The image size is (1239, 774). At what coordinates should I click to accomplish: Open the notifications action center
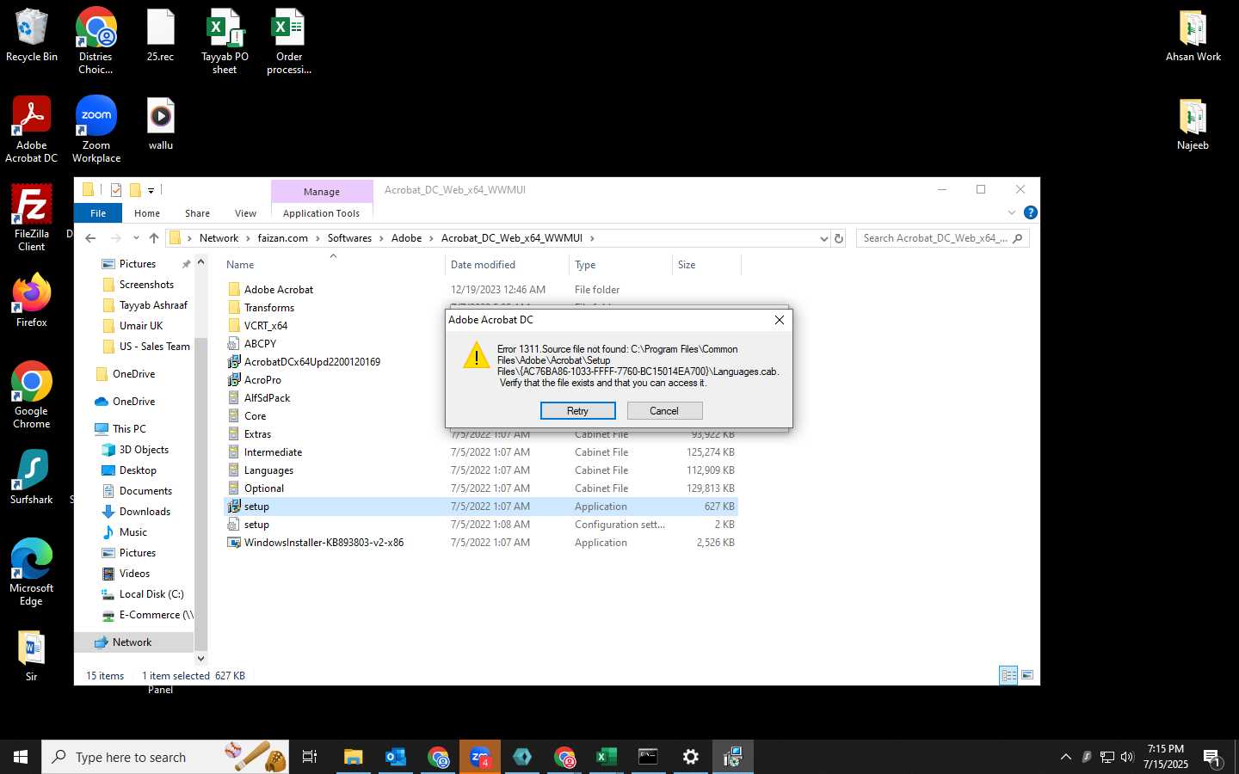point(1211,757)
